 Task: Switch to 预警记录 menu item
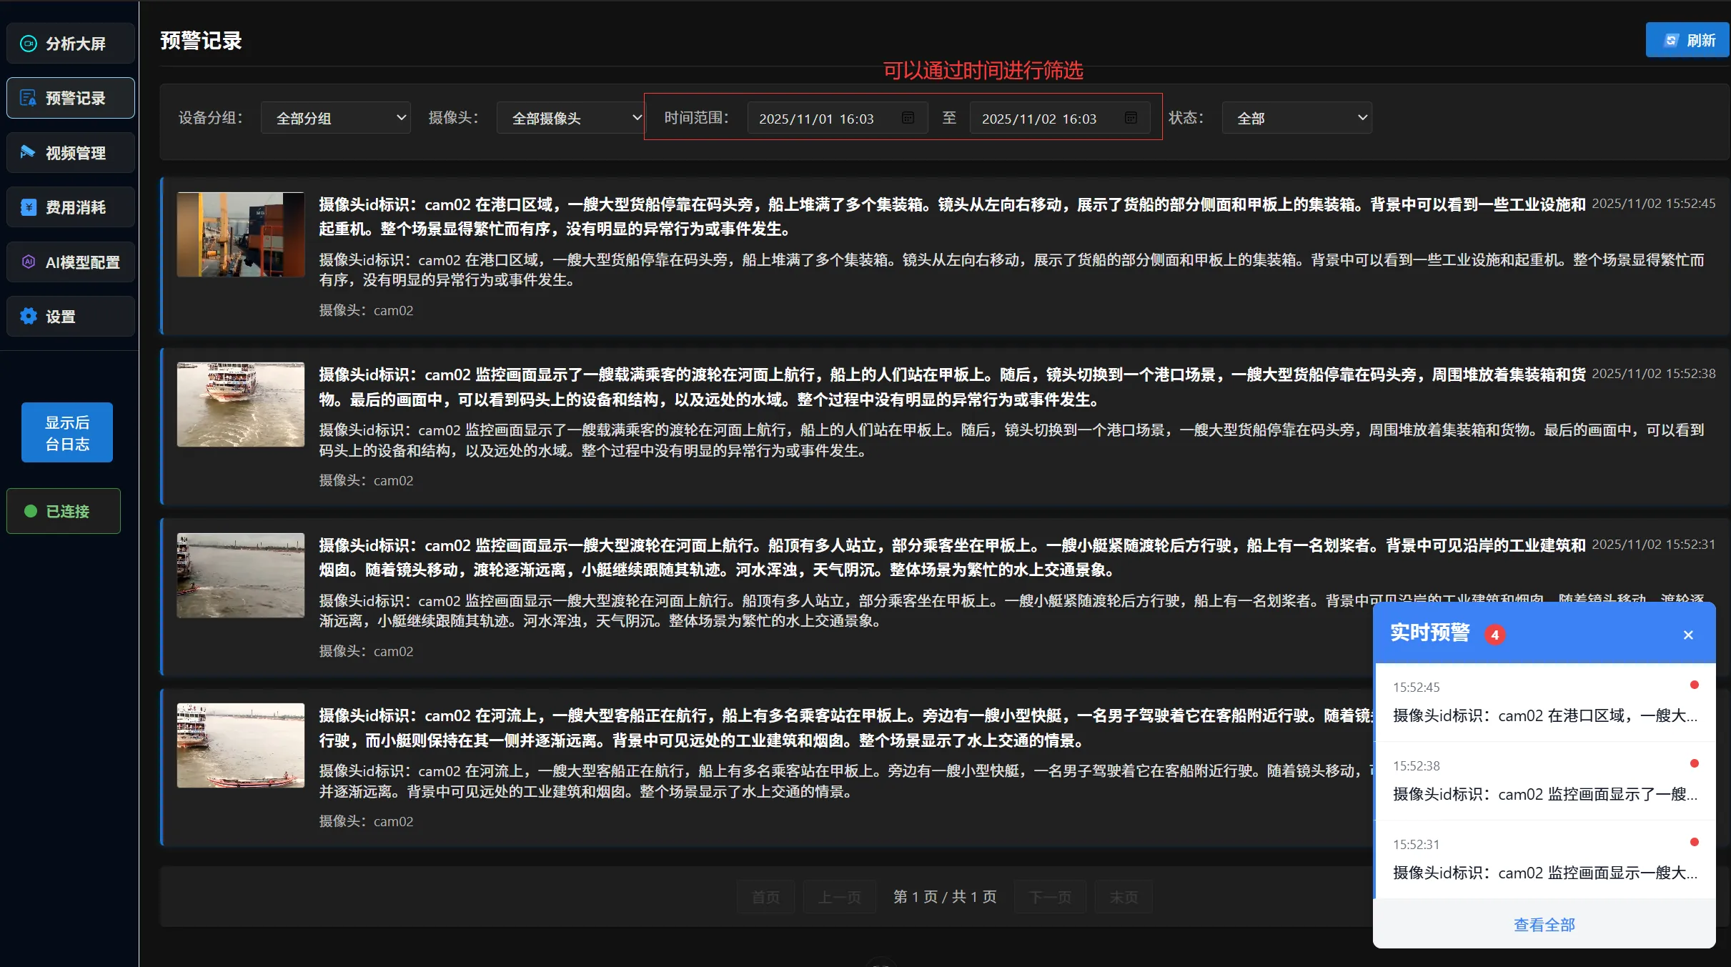pos(71,98)
